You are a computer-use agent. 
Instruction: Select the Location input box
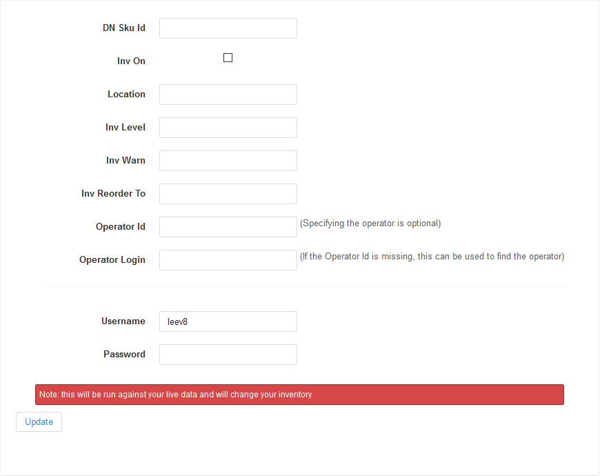pyautogui.click(x=228, y=94)
